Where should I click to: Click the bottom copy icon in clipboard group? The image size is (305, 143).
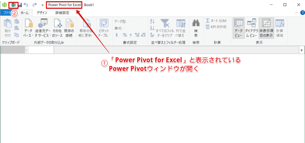[x=17, y=35]
